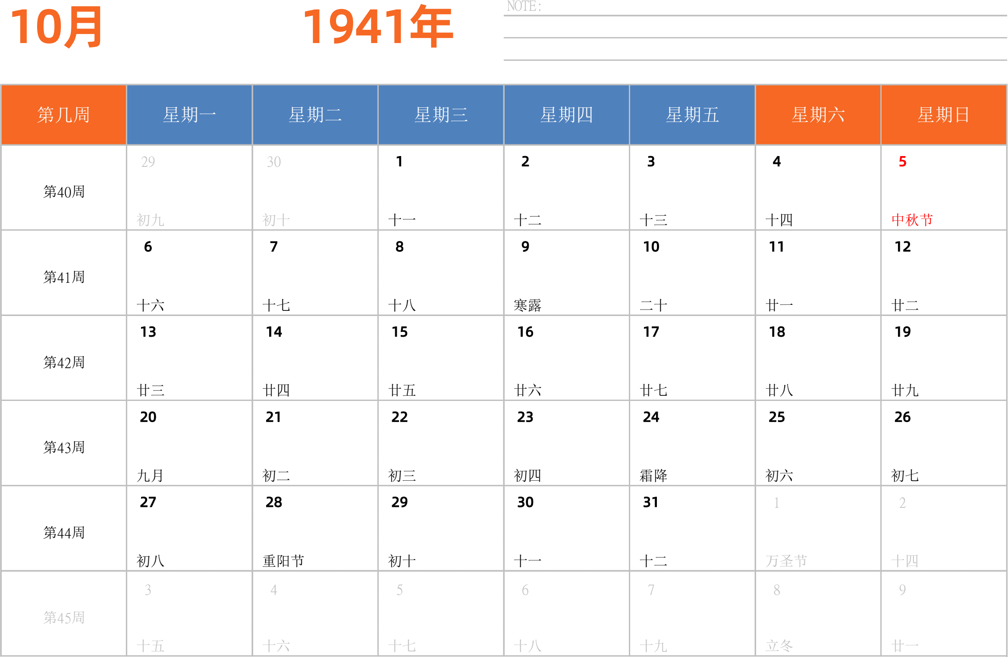
Task: Select October 20 九月 date cell
Action: (x=189, y=443)
